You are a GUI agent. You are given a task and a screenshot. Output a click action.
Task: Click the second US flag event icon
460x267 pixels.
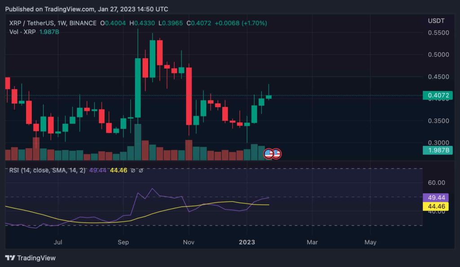coord(276,153)
